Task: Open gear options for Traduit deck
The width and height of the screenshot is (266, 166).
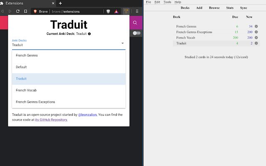Action: coord(256,43)
